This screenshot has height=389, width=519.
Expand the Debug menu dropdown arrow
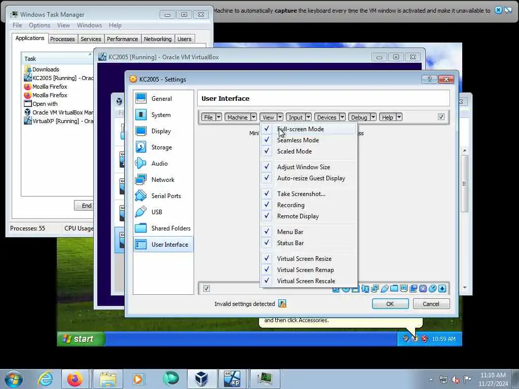click(x=374, y=117)
